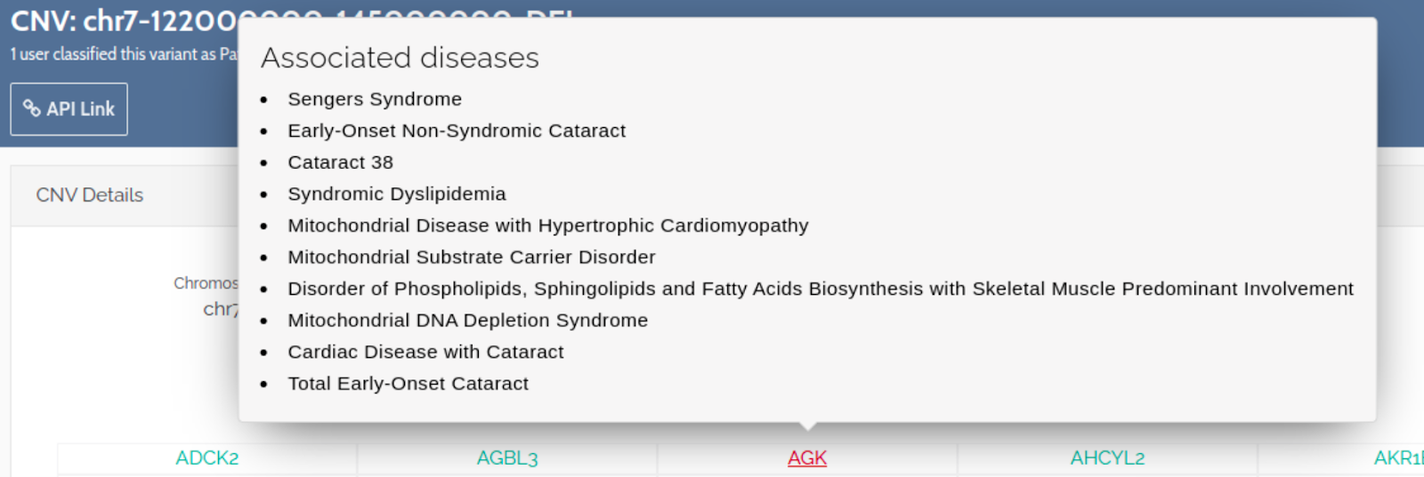Select Sengers Syndrome in the disease list
This screenshot has height=477, width=1424.
click(x=375, y=99)
